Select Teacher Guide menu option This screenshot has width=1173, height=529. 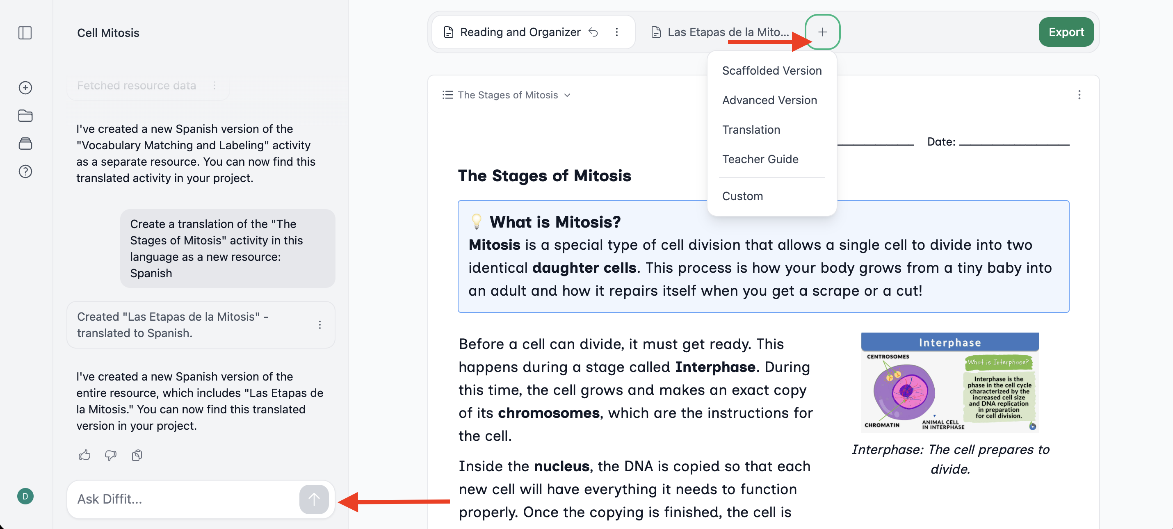pyautogui.click(x=760, y=160)
